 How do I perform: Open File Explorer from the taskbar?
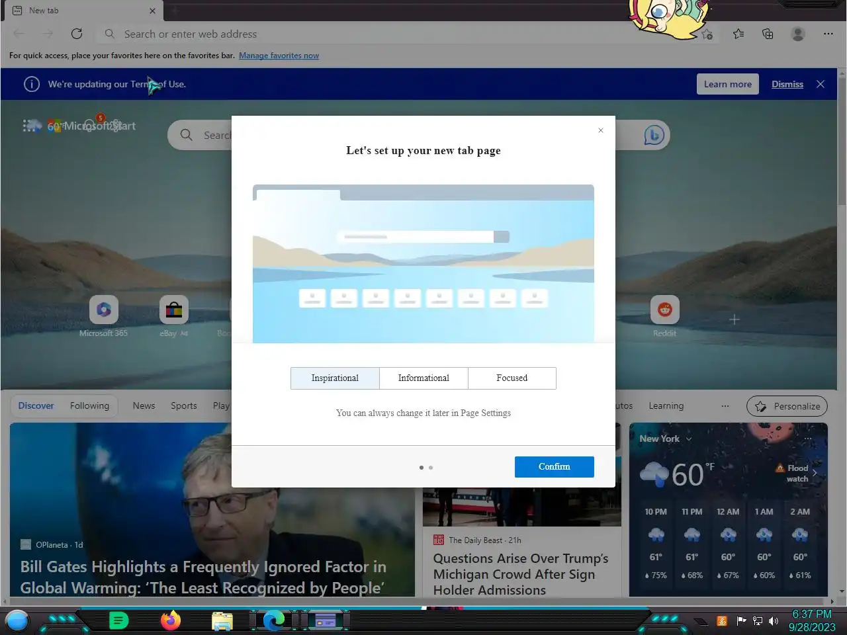point(222,621)
